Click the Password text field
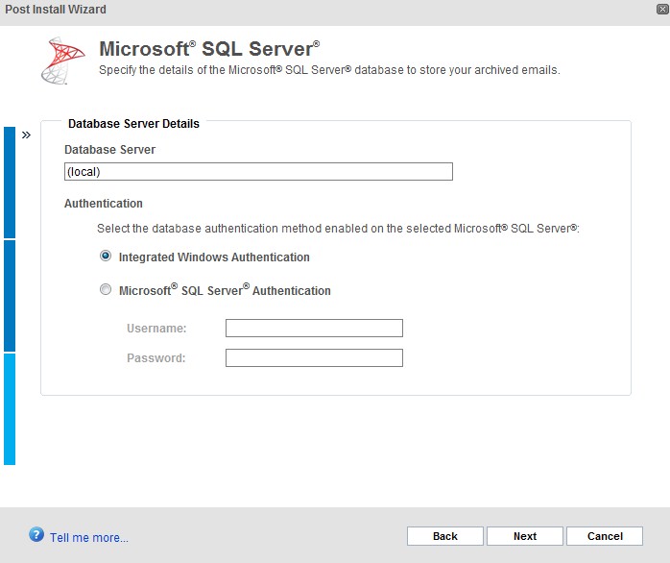670x563 pixels. point(314,358)
